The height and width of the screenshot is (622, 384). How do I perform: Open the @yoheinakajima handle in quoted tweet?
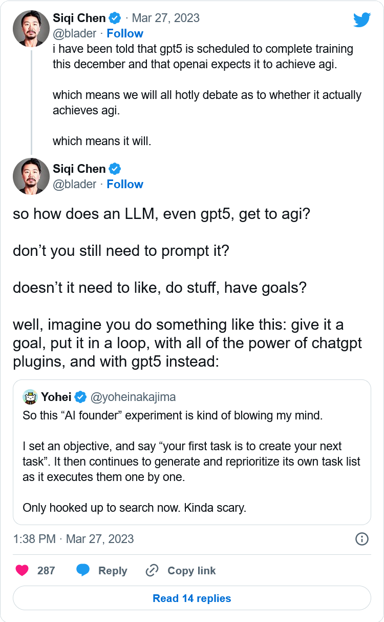click(x=133, y=396)
